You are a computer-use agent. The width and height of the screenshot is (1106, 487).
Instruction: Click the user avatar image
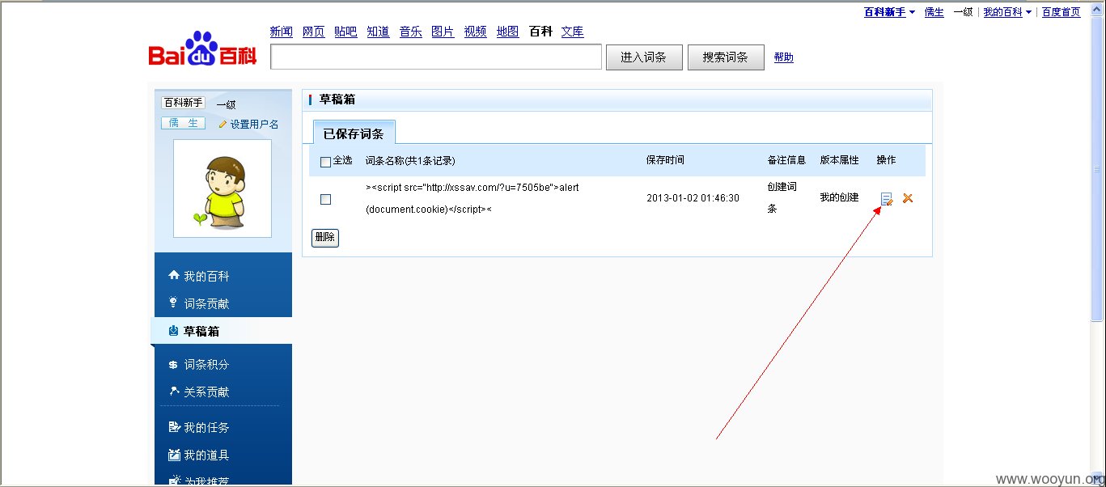(x=222, y=188)
